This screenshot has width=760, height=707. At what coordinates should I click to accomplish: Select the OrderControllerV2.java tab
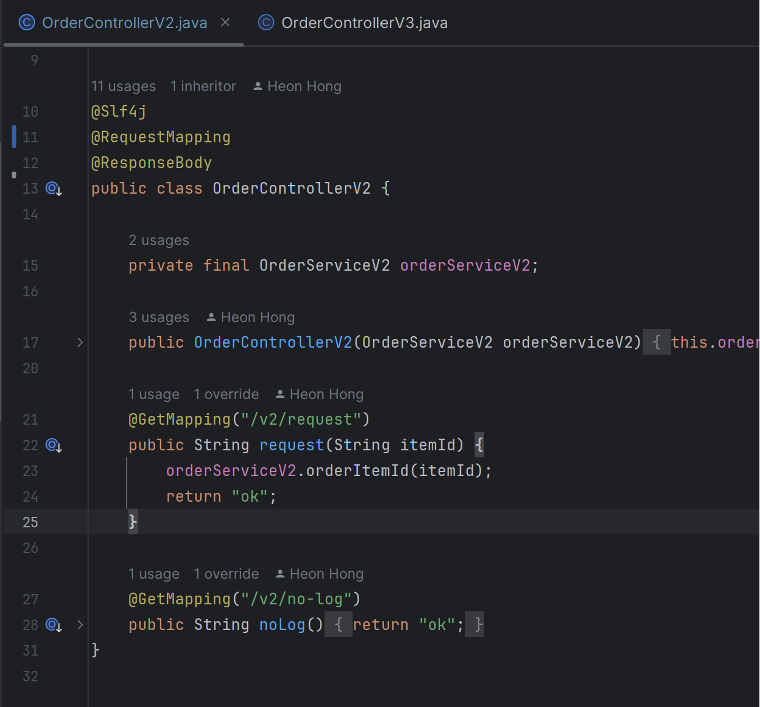pyautogui.click(x=124, y=23)
